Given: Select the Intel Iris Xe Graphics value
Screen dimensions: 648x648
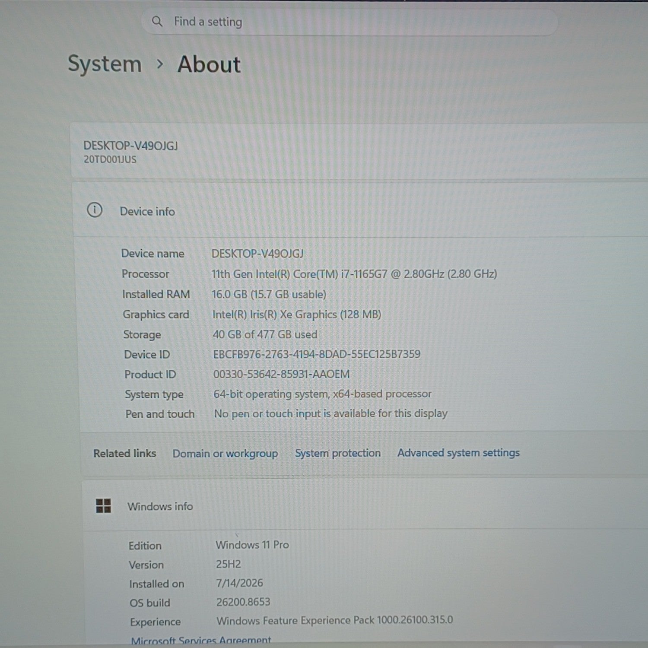Looking at the screenshot, I should click(x=297, y=314).
